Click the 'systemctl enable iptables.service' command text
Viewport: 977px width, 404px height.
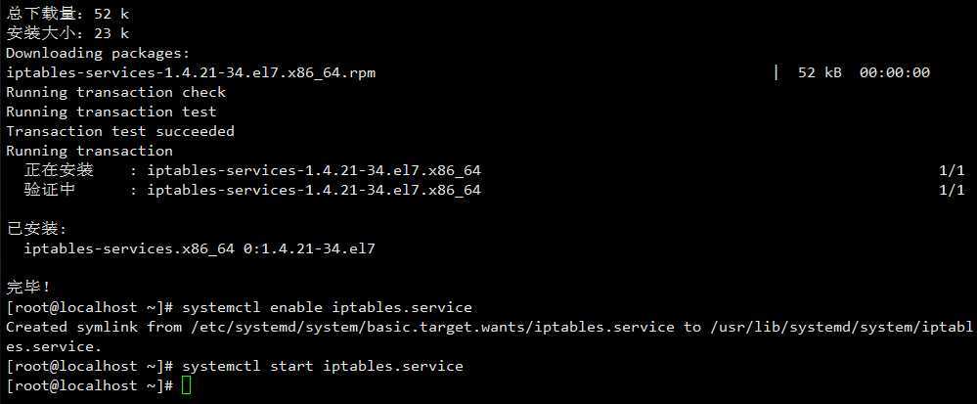pyautogui.click(x=327, y=307)
